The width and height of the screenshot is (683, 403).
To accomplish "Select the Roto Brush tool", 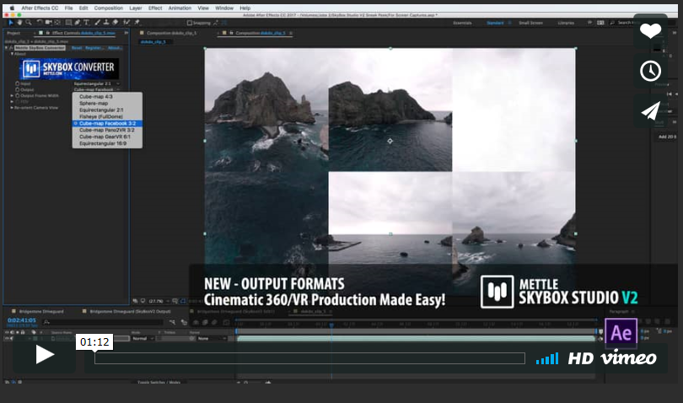I will pos(126,22).
